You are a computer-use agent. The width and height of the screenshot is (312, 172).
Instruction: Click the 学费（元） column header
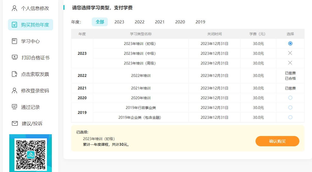click(258, 34)
